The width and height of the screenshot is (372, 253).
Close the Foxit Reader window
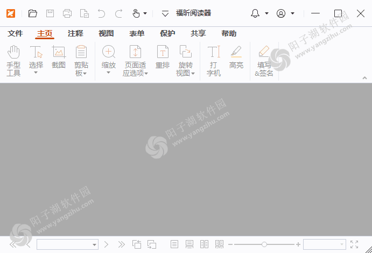(361, 13)
